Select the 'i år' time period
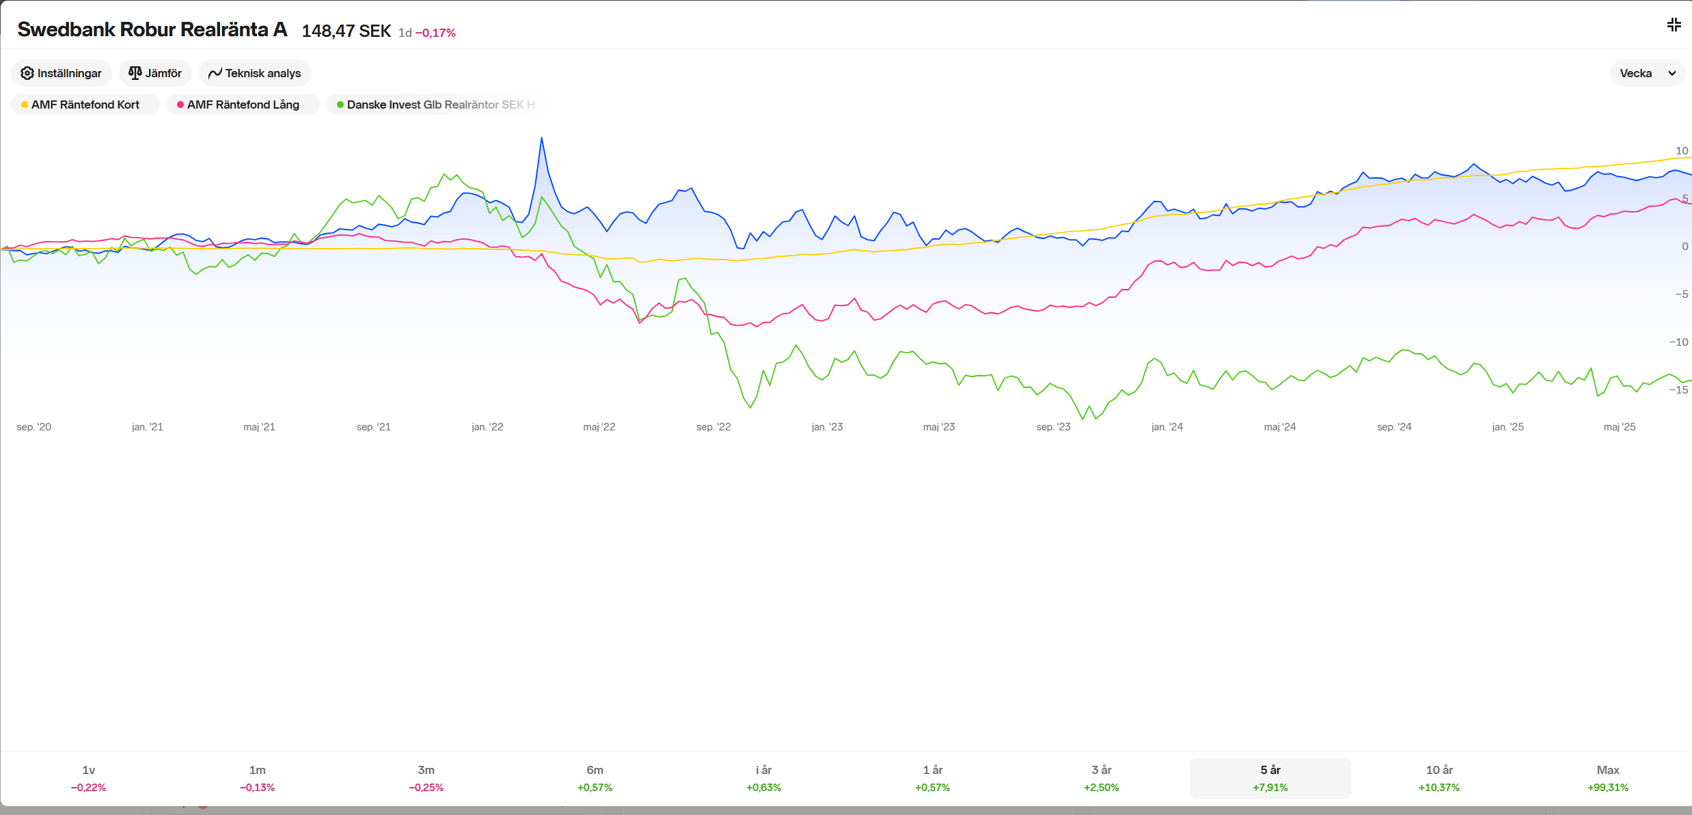This screenshot has width=1692, height=815. (763, 778)
